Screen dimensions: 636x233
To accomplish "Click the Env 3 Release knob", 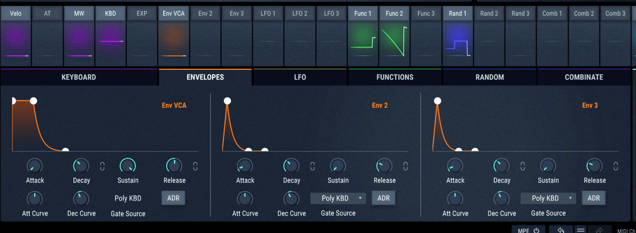I will [x=594, y=165].
